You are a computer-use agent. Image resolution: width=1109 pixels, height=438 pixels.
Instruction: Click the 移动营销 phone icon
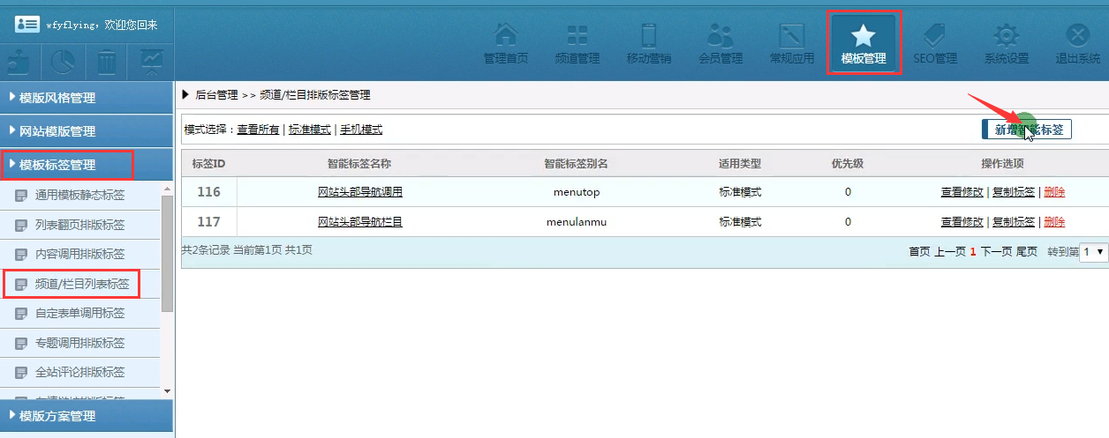coord(648,43)
